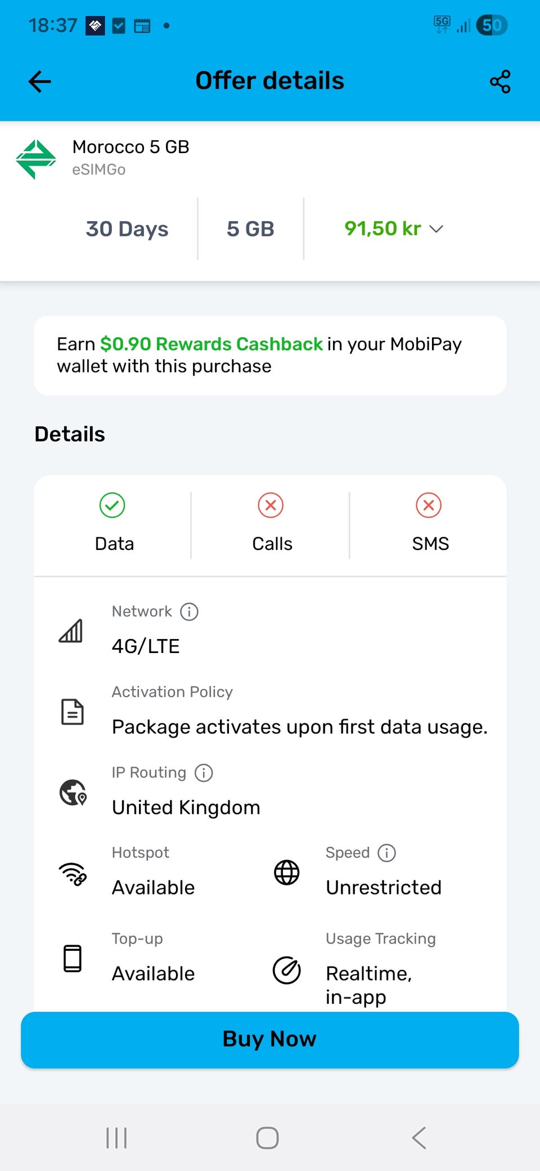
Task: Tap the Usage Tracking gauge icon
Action: 287,970
